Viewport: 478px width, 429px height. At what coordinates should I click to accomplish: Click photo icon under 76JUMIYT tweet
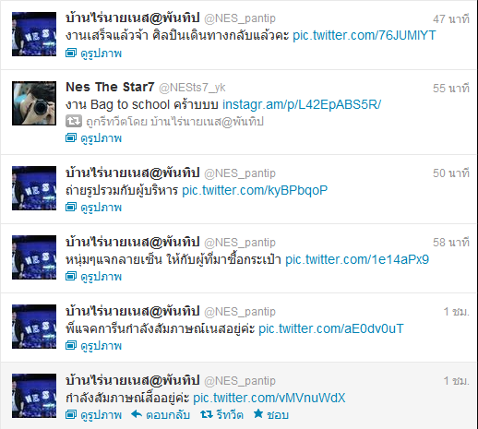coord(71,53)
